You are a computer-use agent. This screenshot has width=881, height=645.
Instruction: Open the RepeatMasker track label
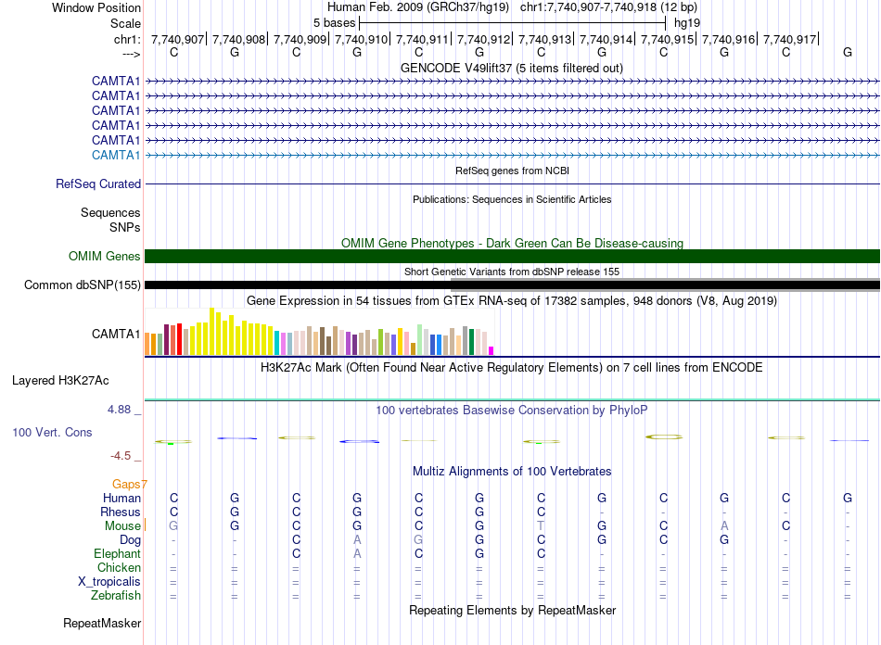click(x=102, y=623)
